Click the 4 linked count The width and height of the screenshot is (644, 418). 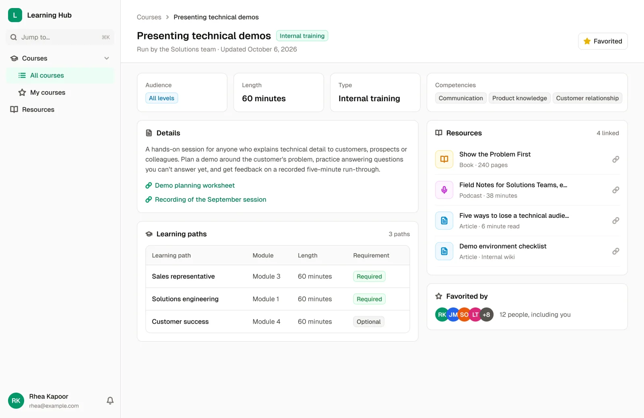(608, 133)
